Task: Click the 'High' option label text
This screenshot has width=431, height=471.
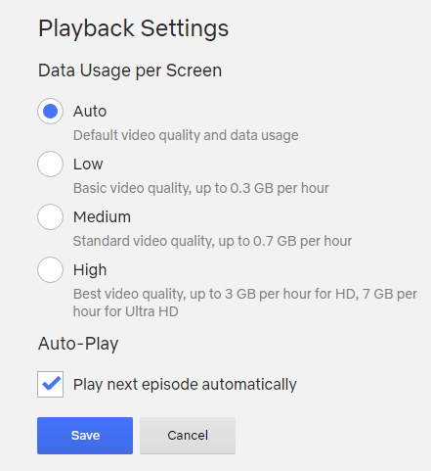Action: pos(90,270)
